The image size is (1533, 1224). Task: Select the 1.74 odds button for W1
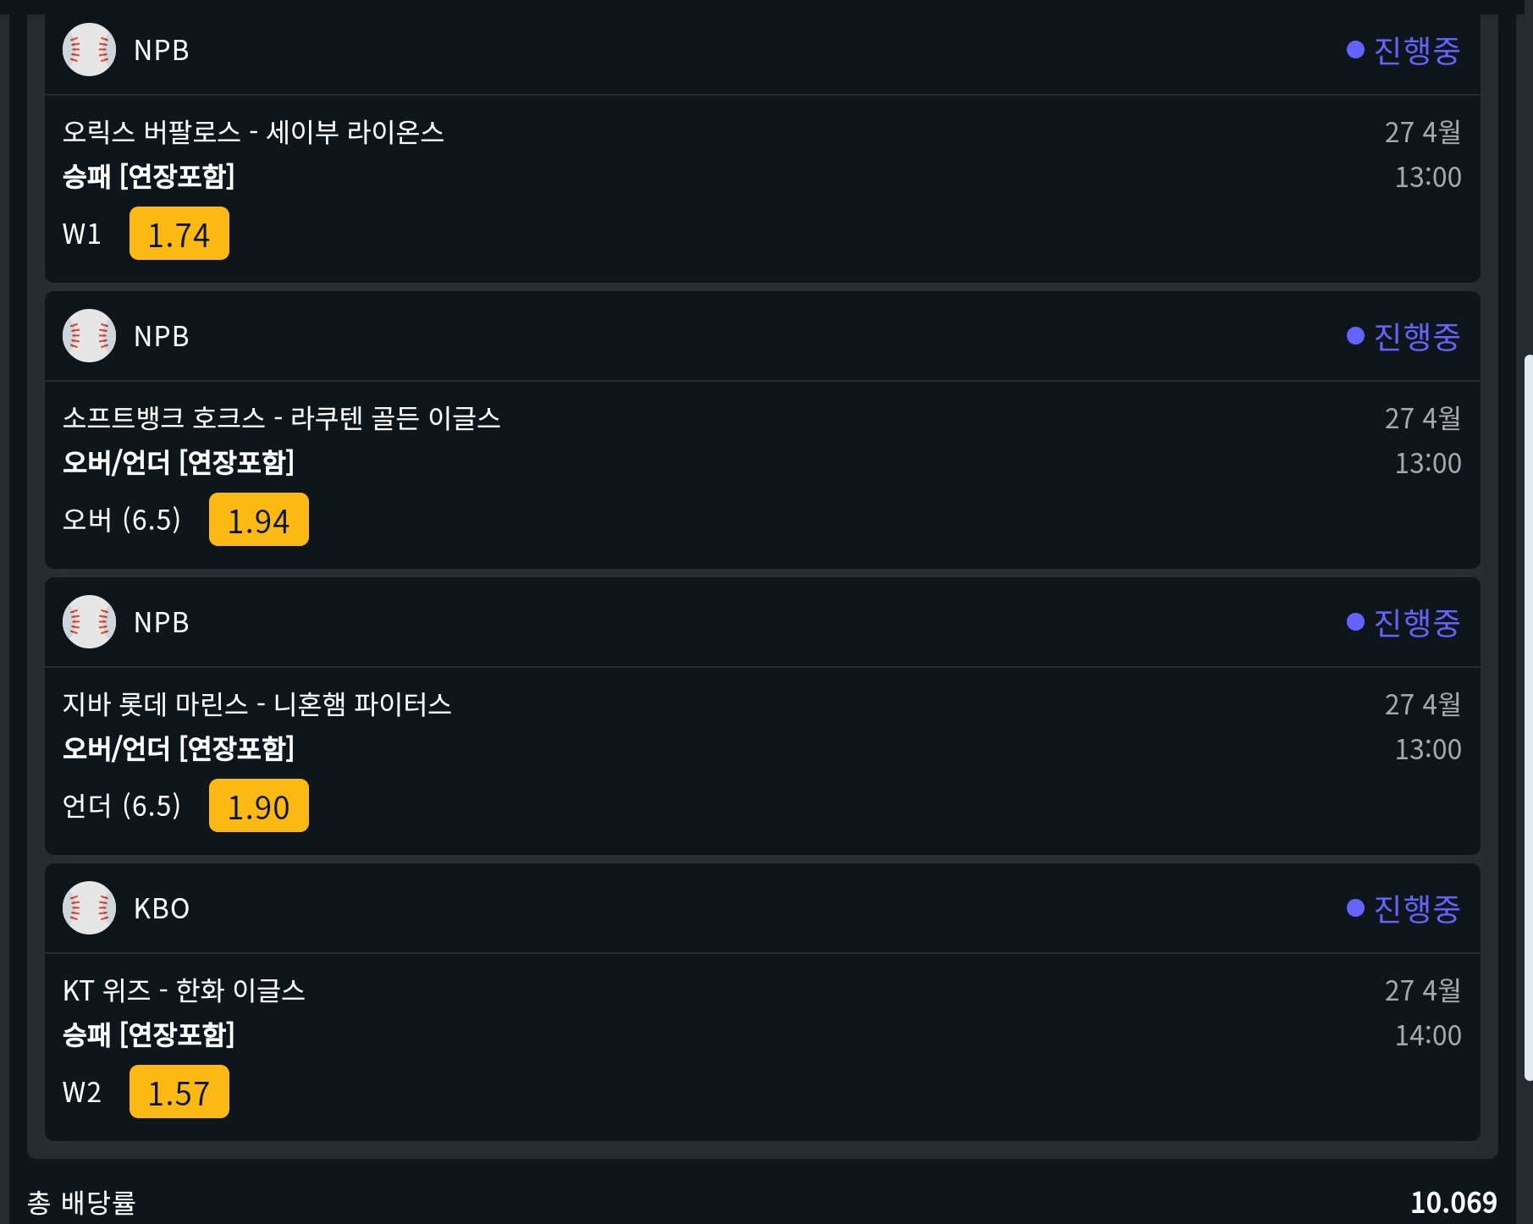coord(179,234)
